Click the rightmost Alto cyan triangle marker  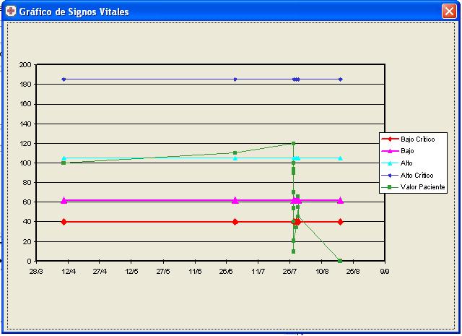coord(340,158)
